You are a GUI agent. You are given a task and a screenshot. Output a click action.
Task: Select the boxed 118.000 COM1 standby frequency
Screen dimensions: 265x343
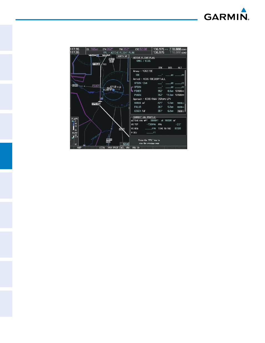coord(175,49)
